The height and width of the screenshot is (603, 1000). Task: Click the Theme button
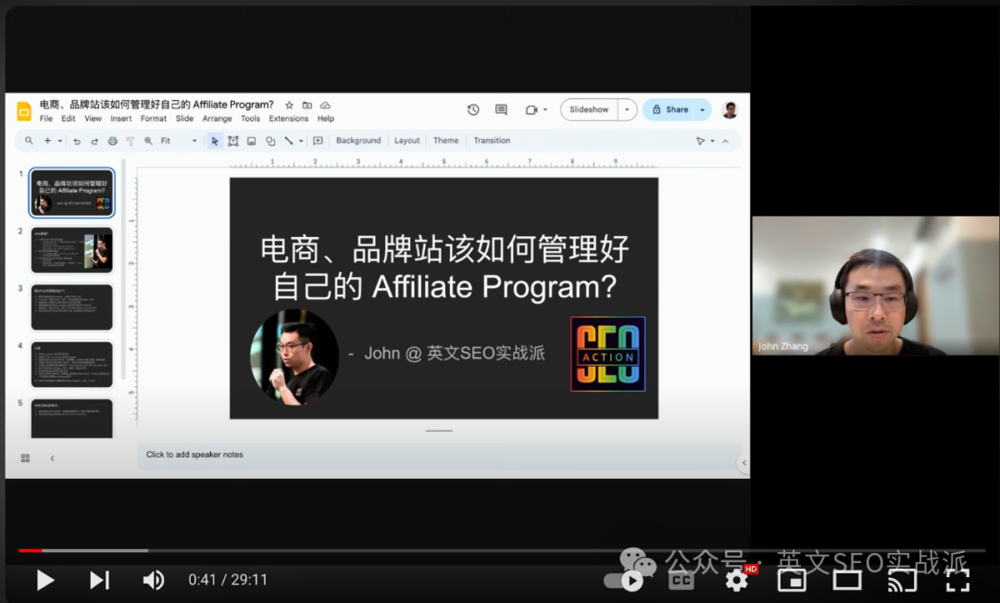(445, 141)
